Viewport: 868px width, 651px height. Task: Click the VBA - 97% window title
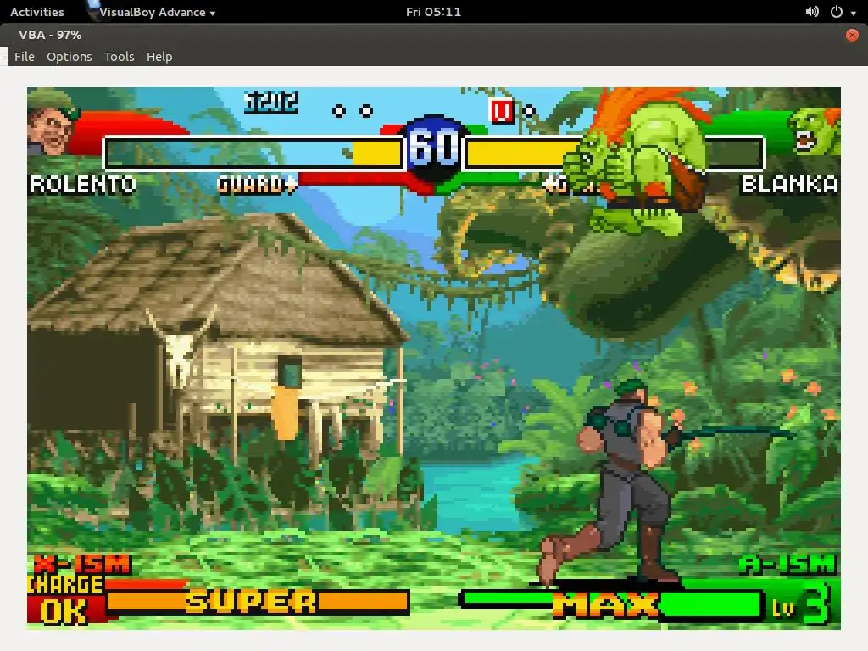coord(50,35)
